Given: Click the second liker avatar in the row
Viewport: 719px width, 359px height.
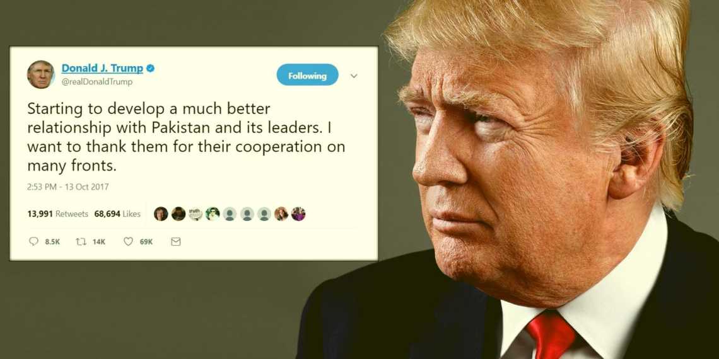Looking at the screenshot, I should point(178,214).
